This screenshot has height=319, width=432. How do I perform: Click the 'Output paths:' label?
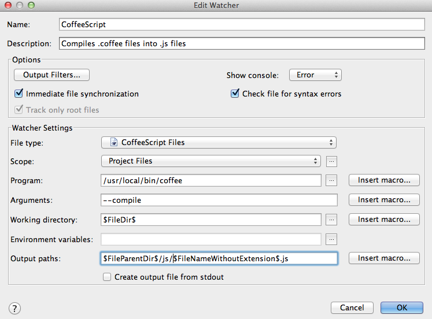click(x=35, y=259)
